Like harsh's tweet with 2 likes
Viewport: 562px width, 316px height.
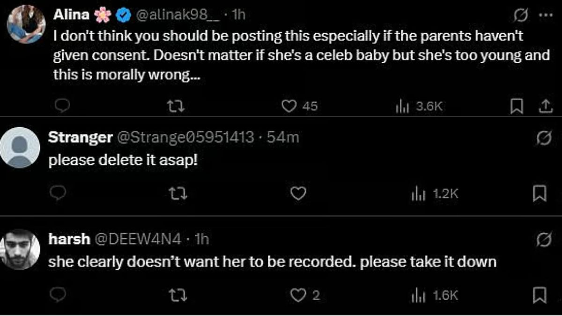pos(298,295)
